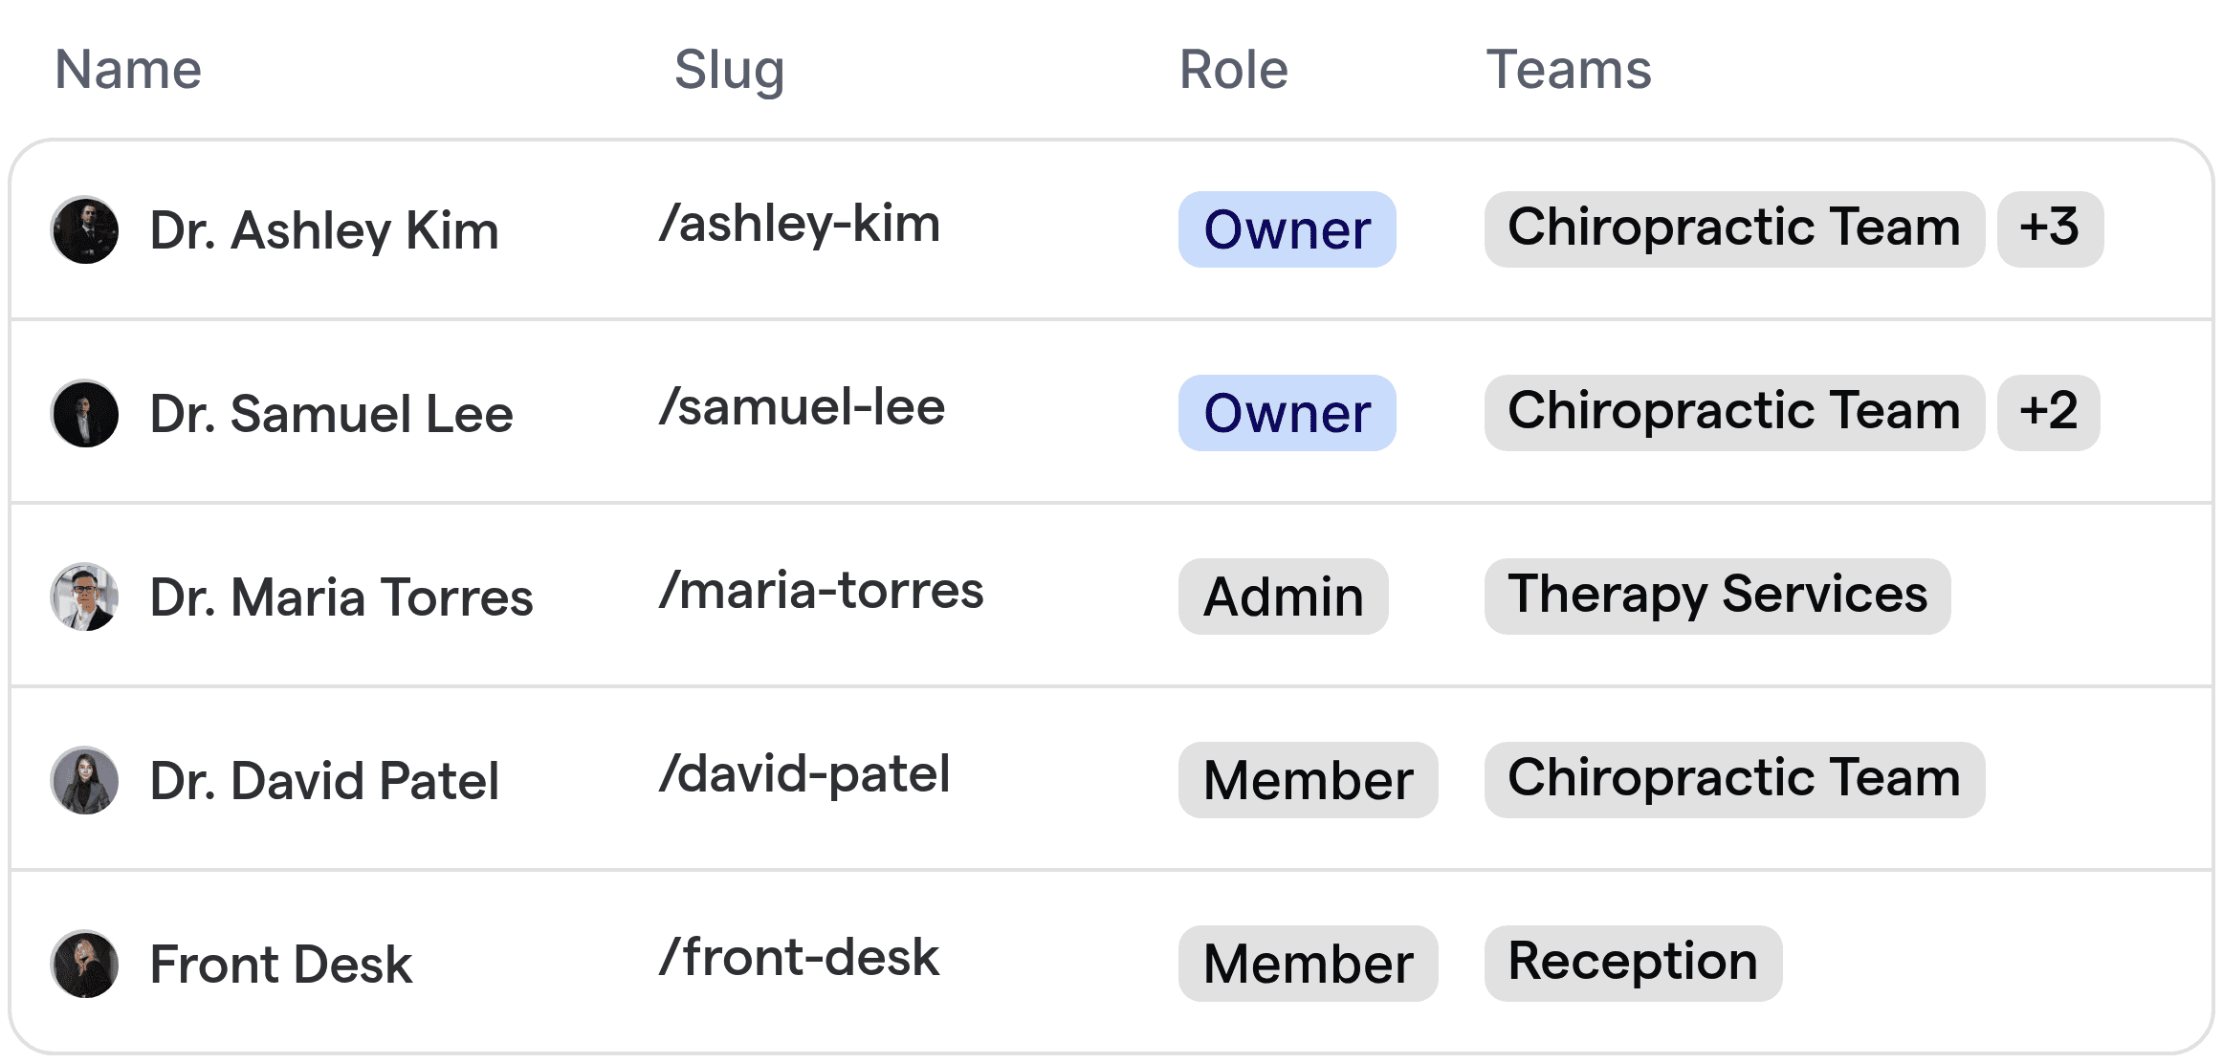Select the Therapy Services team badge
The height and width of the screenshot is (1063, 2223).
[x=1717, y=597]
